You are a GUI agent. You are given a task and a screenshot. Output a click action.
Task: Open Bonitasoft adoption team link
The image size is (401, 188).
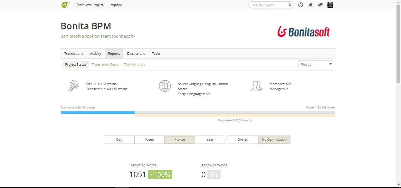86,36
